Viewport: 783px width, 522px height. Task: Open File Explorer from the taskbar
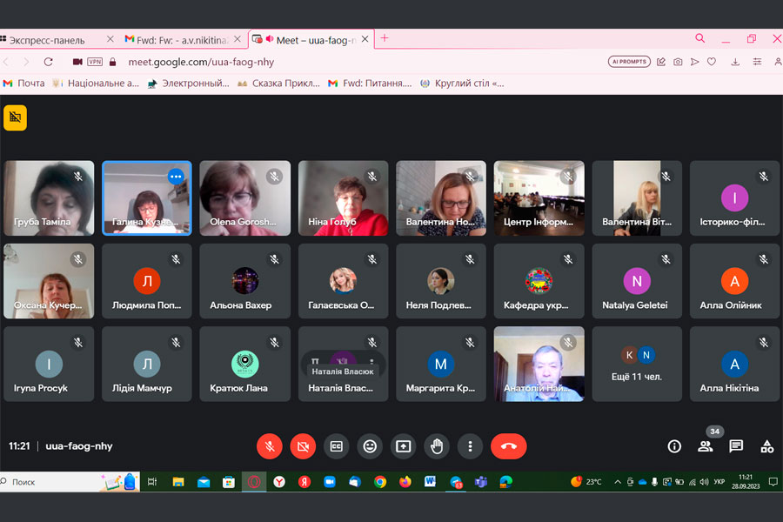178,482
